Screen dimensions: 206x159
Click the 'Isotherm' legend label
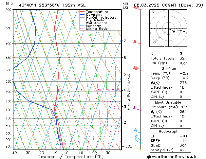point(94,26)
